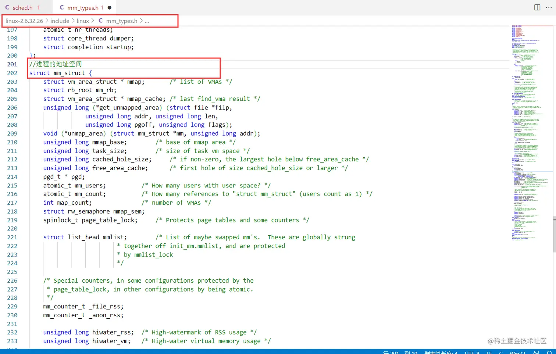
Task: Click mm_count on line 216
Action: tap(89, 194)
